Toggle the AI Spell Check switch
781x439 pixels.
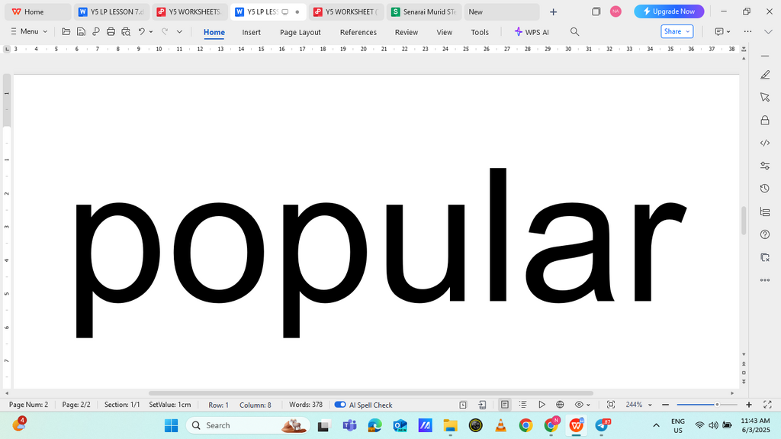pos(340,405)
